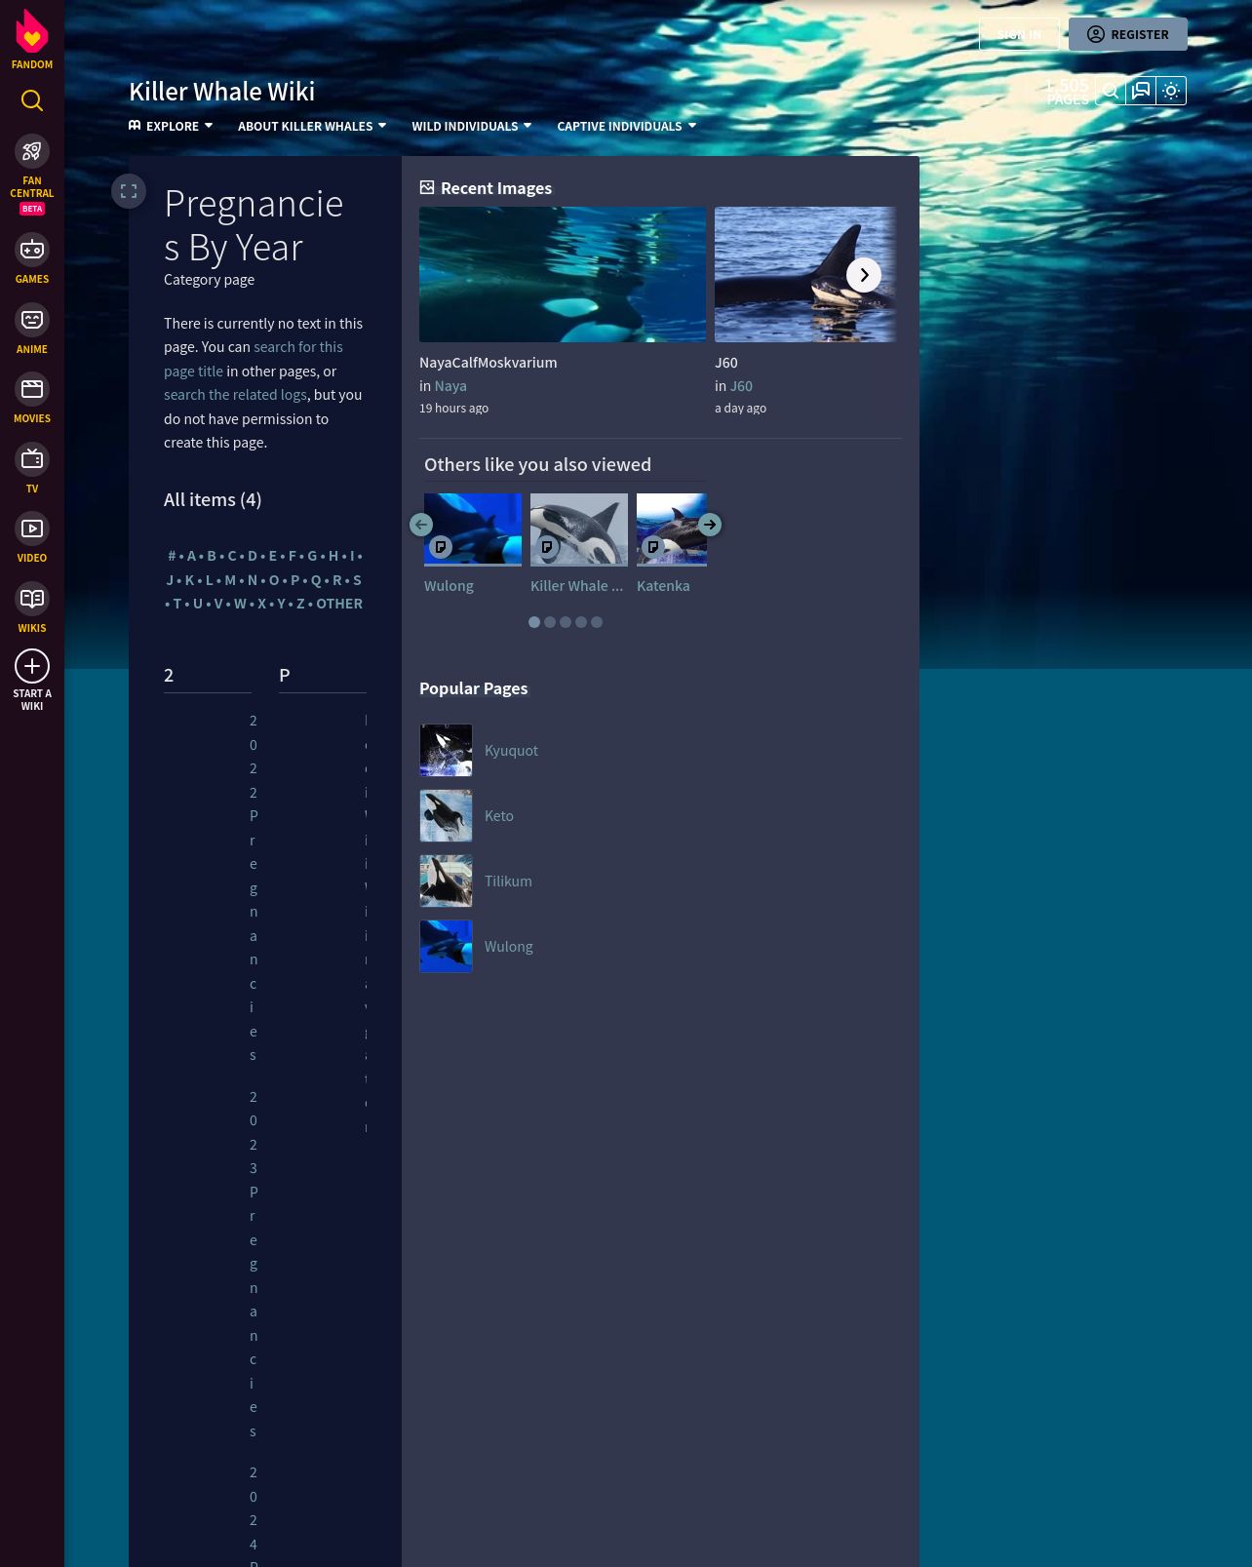1252x1567 pixels.
Task: Select last carousel pagination dot
Action: coord(597,622)
